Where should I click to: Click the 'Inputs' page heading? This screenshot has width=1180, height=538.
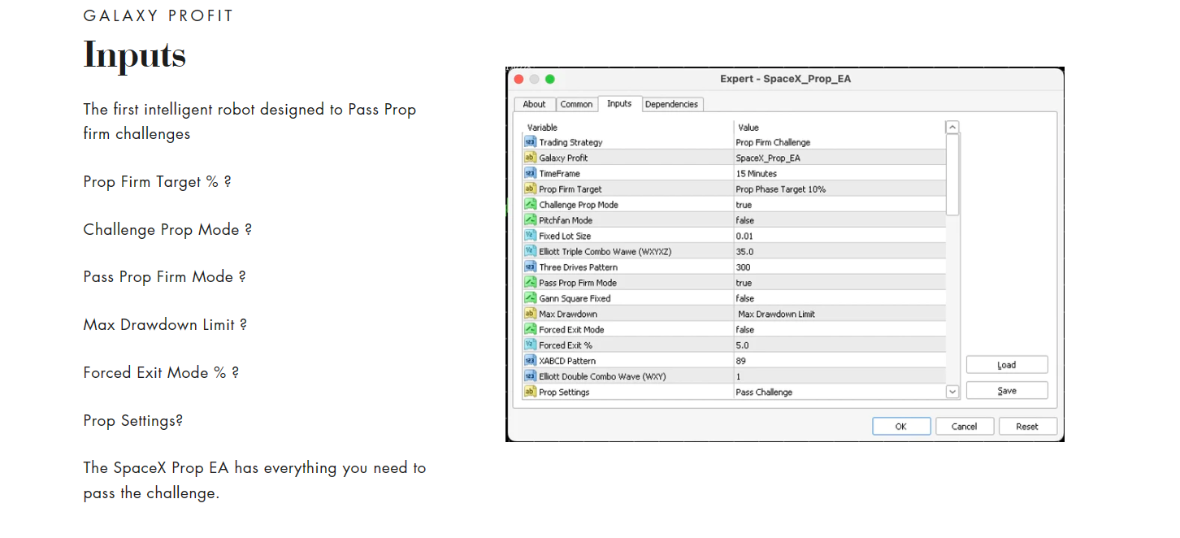135,55
